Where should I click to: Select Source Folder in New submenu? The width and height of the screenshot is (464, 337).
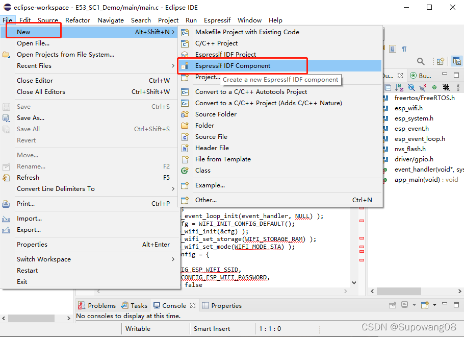280,114
